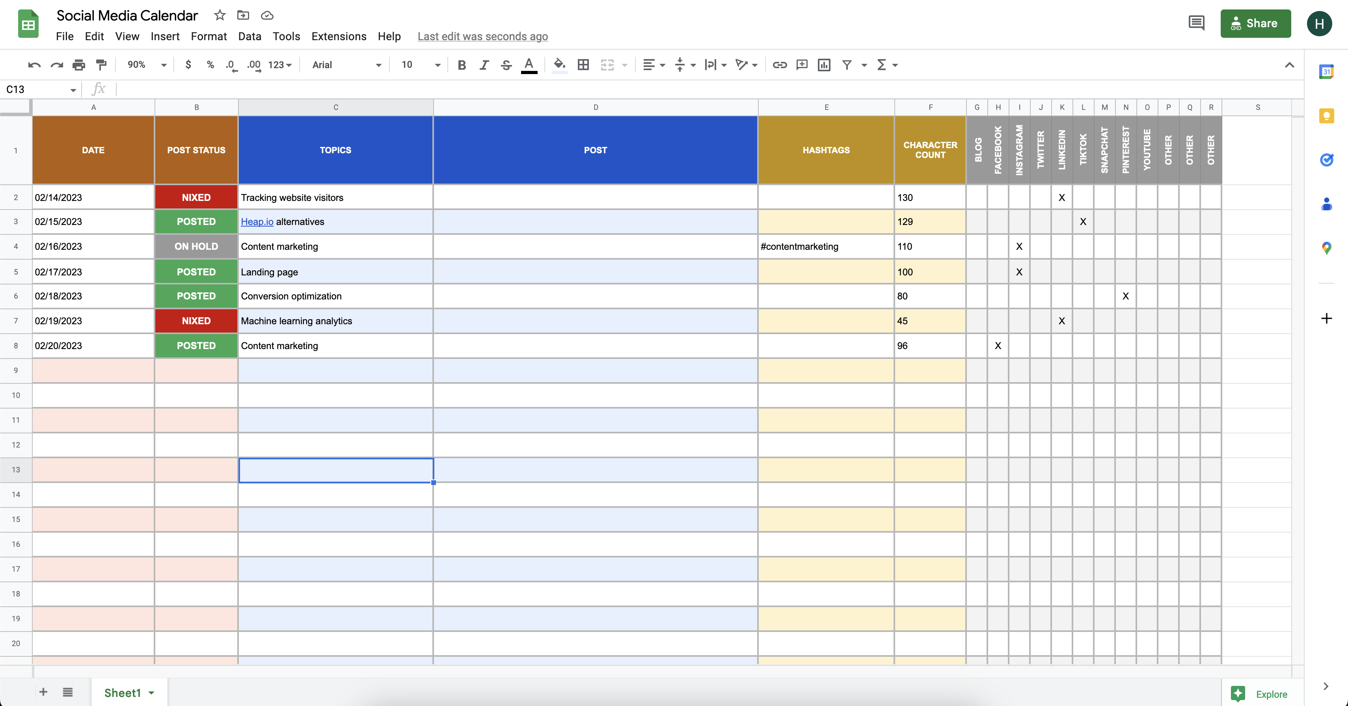Open the text color picker
This screenshot has width=1348, height=706.
(529, 65)
